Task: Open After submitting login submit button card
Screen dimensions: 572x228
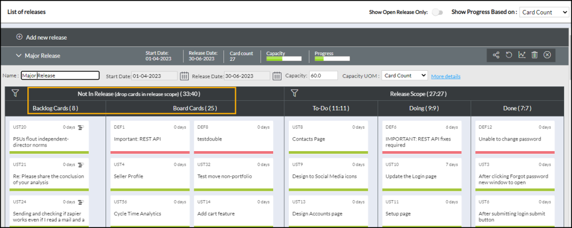Action: coord(515,212)
